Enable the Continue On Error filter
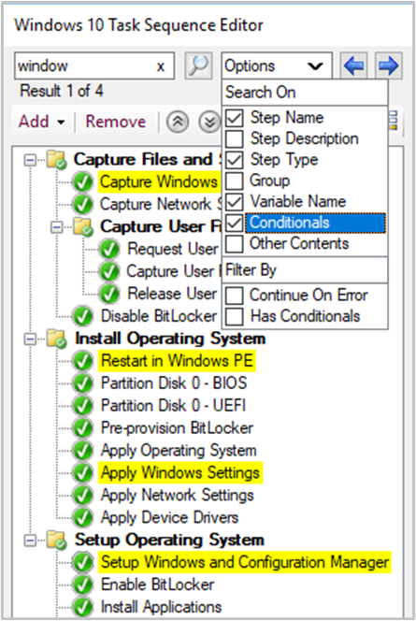Viewport: 416px width, 621px height. click(235, 296)
